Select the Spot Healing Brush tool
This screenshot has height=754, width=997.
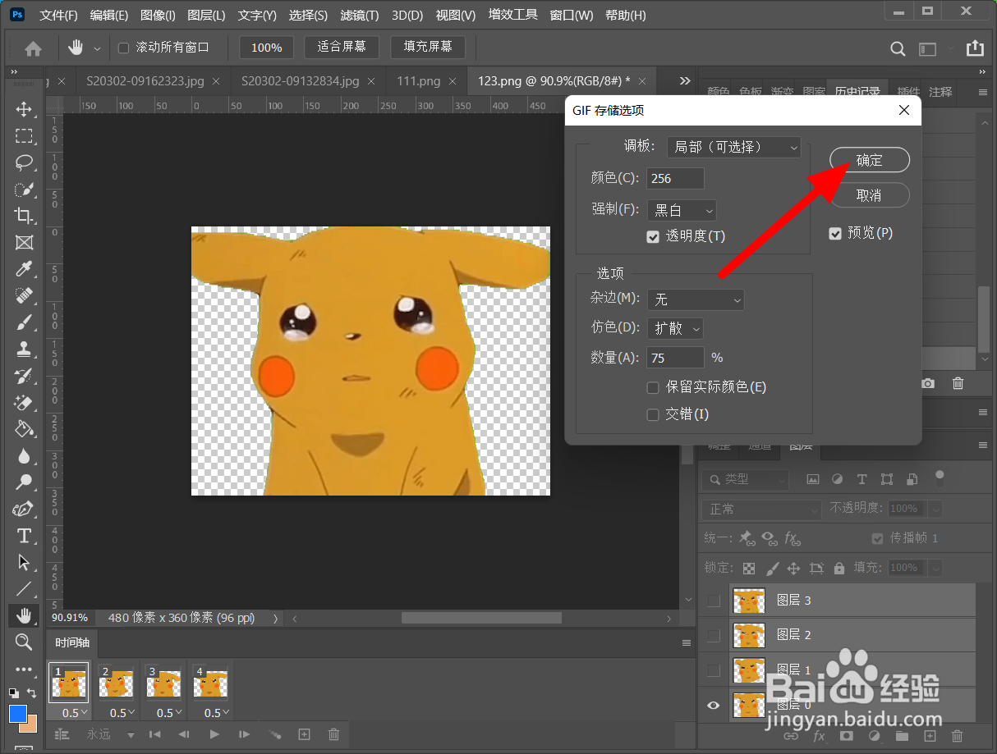pyautogui.click(x=24, y=295)
